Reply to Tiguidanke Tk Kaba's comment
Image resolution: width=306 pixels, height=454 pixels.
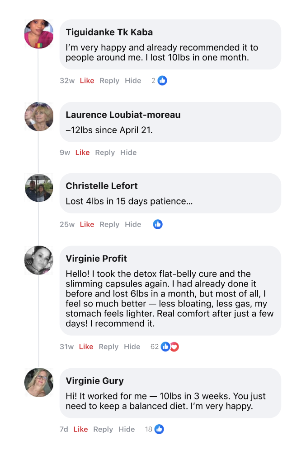coord(109,81)
